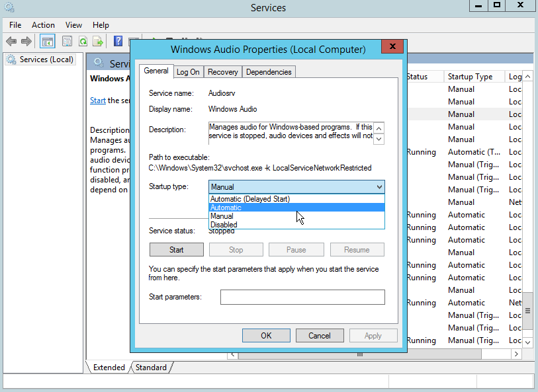Viewport: 538px width, 392px height.
Task: Click the Back arrow toolbar icon
Action: pos(11,42)
